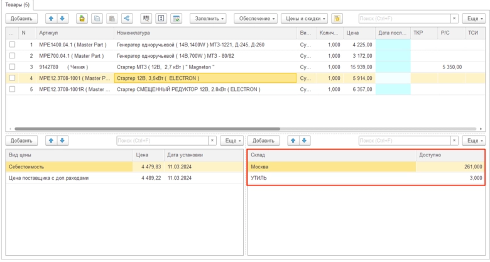The image size is (490, 262).
Task: Open the Заполнить dropdown
Action: tap(208, 19)
